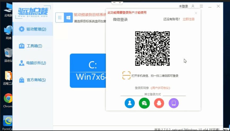Viewport: 230px width, 131px height.
Task: Click the Chrome desktop icon
Action: tap(8, 101)
